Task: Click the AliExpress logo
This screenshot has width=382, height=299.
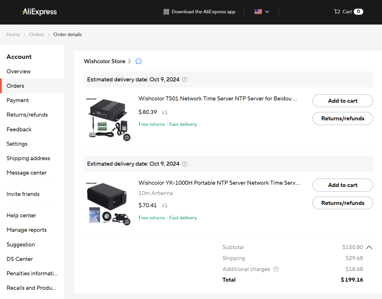Action: click(40, 12)
